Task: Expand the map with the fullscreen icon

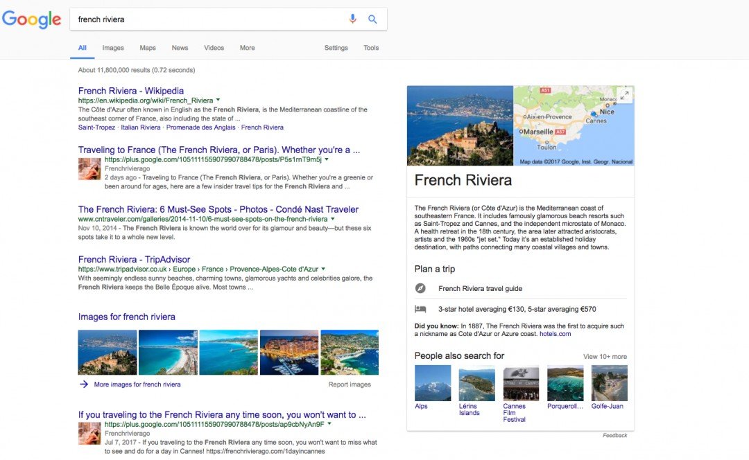Action: point(624,96)
